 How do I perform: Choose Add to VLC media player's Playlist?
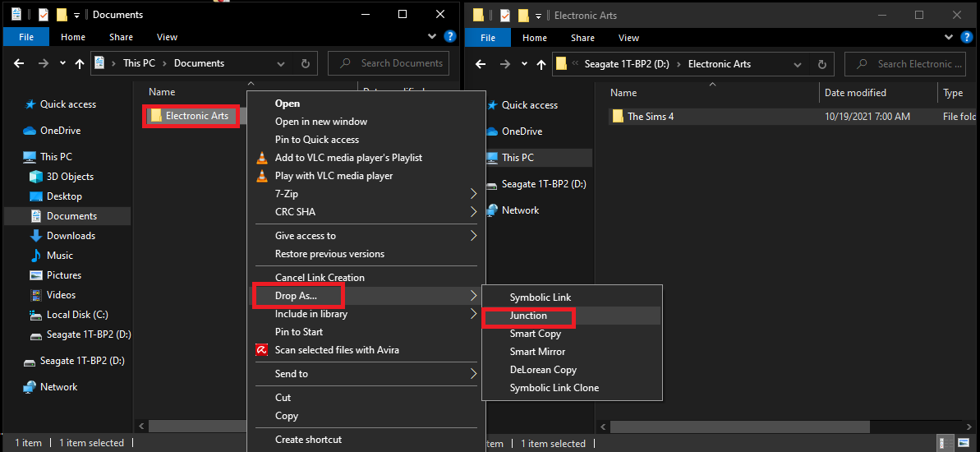pyautogui.click(x=349, y=158)
